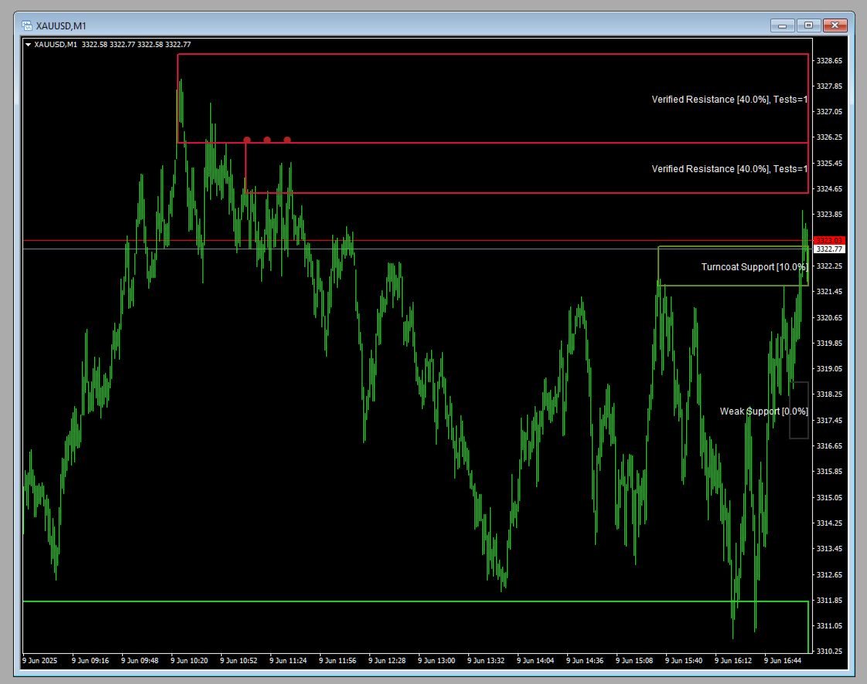
Task: Click the 9 Jun 13:00 timestamp label
Action: tap(437, 661)
